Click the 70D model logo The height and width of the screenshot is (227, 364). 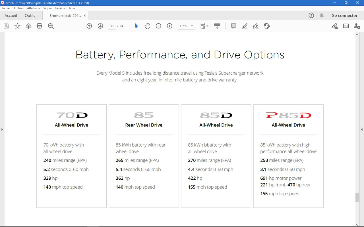pos(72,115)
